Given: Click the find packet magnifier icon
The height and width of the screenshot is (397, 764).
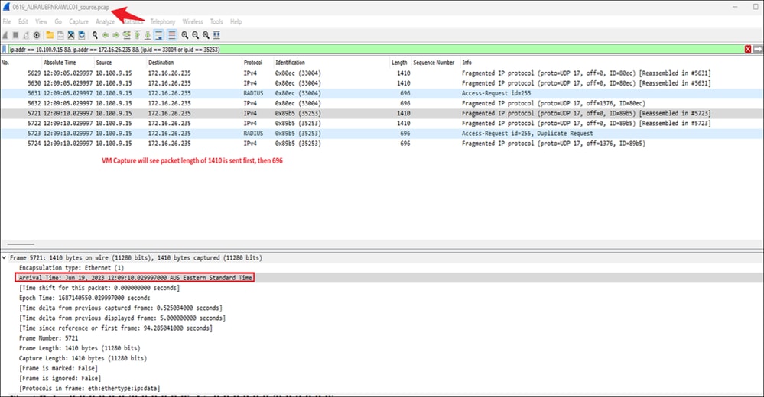Looking at the screenshot, I should pos(95,35).
